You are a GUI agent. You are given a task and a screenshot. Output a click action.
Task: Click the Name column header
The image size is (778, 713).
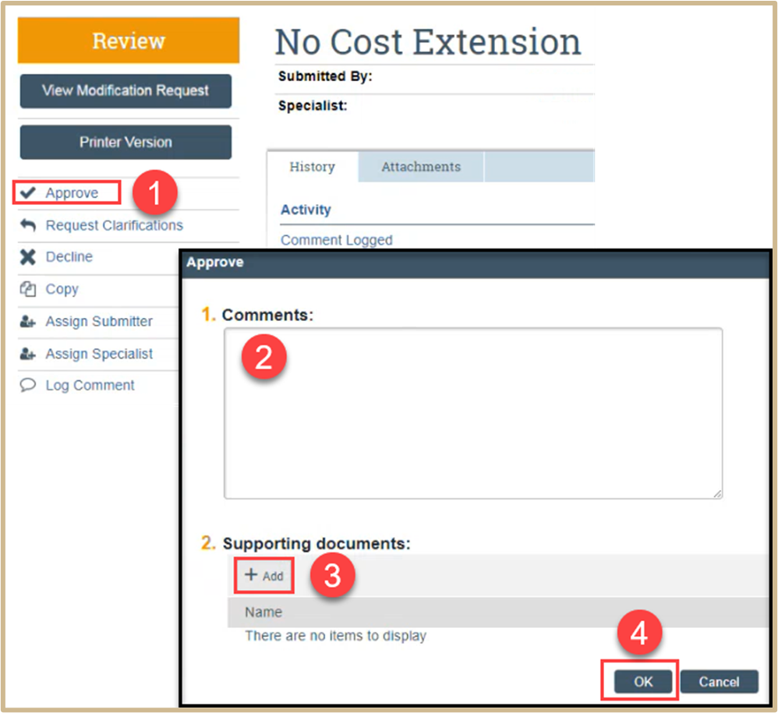tap(263, 612)
